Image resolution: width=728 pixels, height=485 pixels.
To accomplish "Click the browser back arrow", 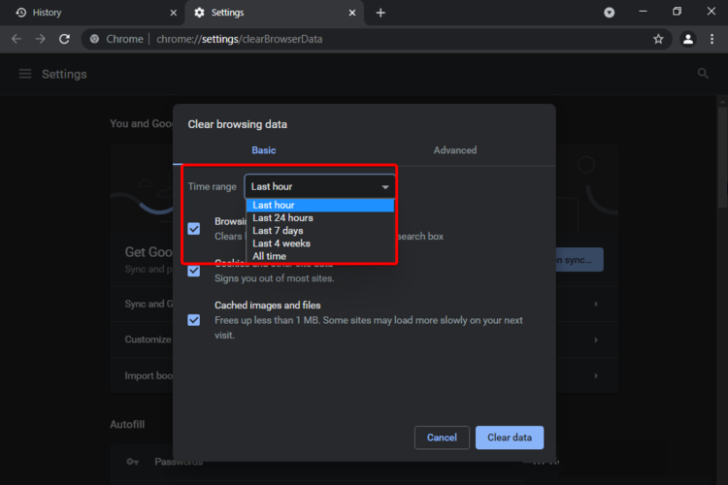I will coord(16,39).
